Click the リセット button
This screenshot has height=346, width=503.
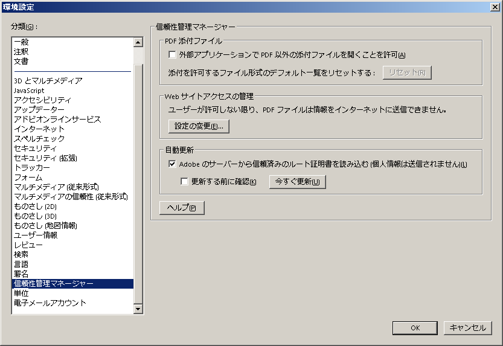click(407, 72)
